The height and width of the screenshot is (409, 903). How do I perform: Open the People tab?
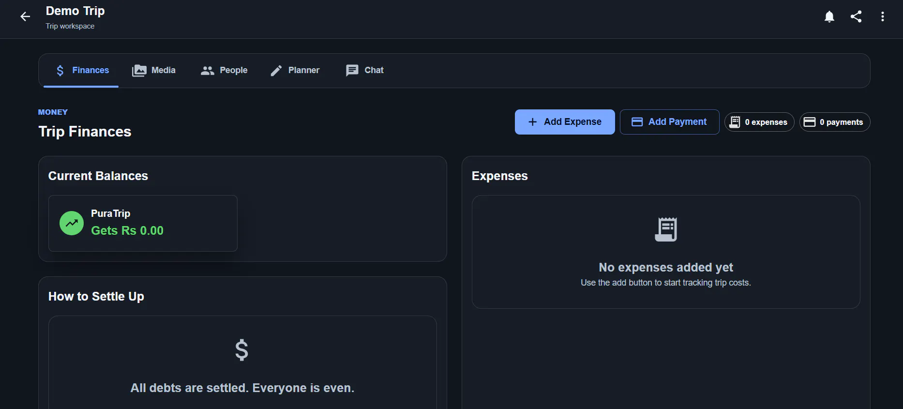click(224, 71)
